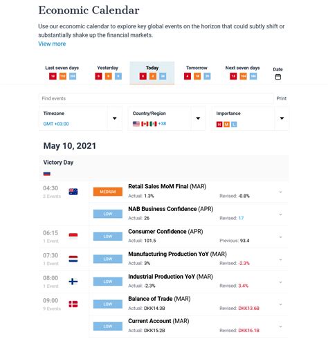
Task: Click the View more link
Action: point(52,44)
